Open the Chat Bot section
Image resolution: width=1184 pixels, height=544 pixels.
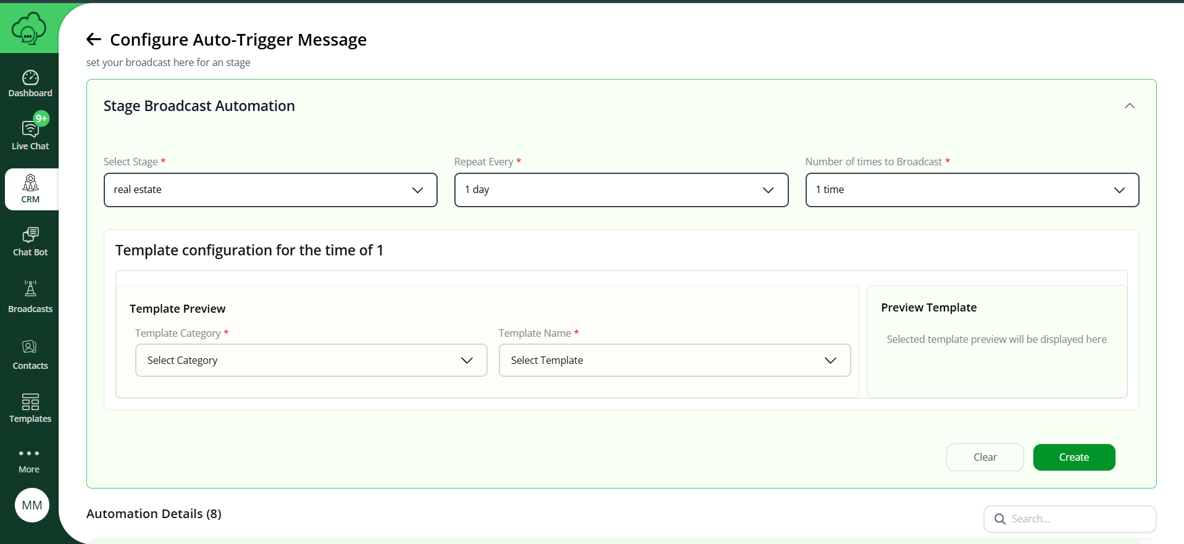coord(30,242)
